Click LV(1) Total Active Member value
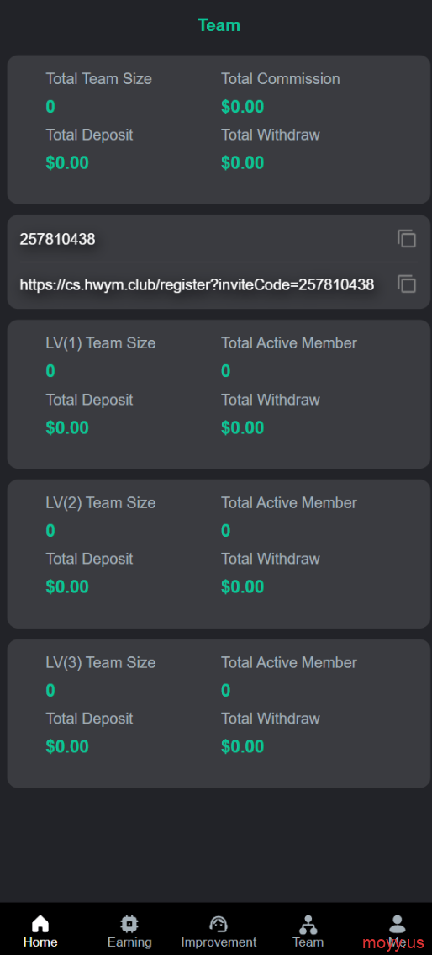 [x=226, y=371]
